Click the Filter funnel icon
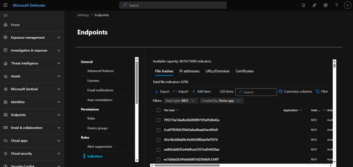Viewport: 353px width, 167px height. pyautogui.click(x=317, y=91)
